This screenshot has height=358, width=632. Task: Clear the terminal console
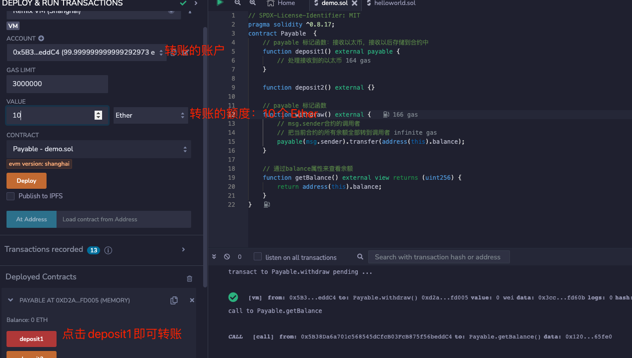point(227,257)
